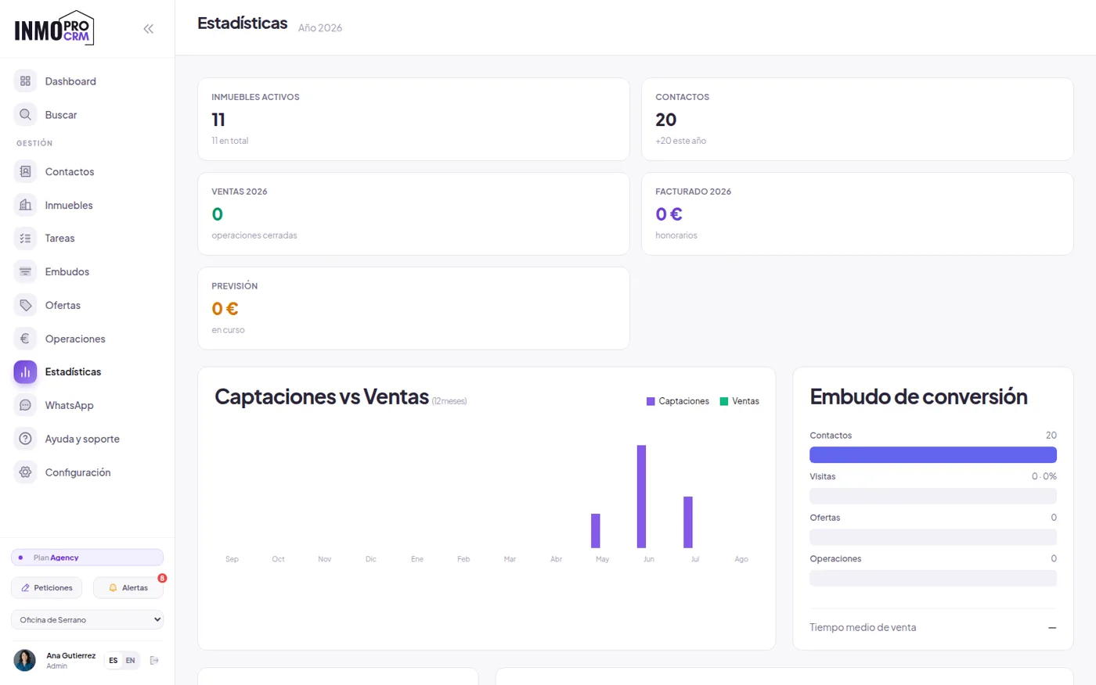Click the Inmuebles building icon
Image resolution: width=1096 pixels, height=685 pixels.
tap(25, 205)
